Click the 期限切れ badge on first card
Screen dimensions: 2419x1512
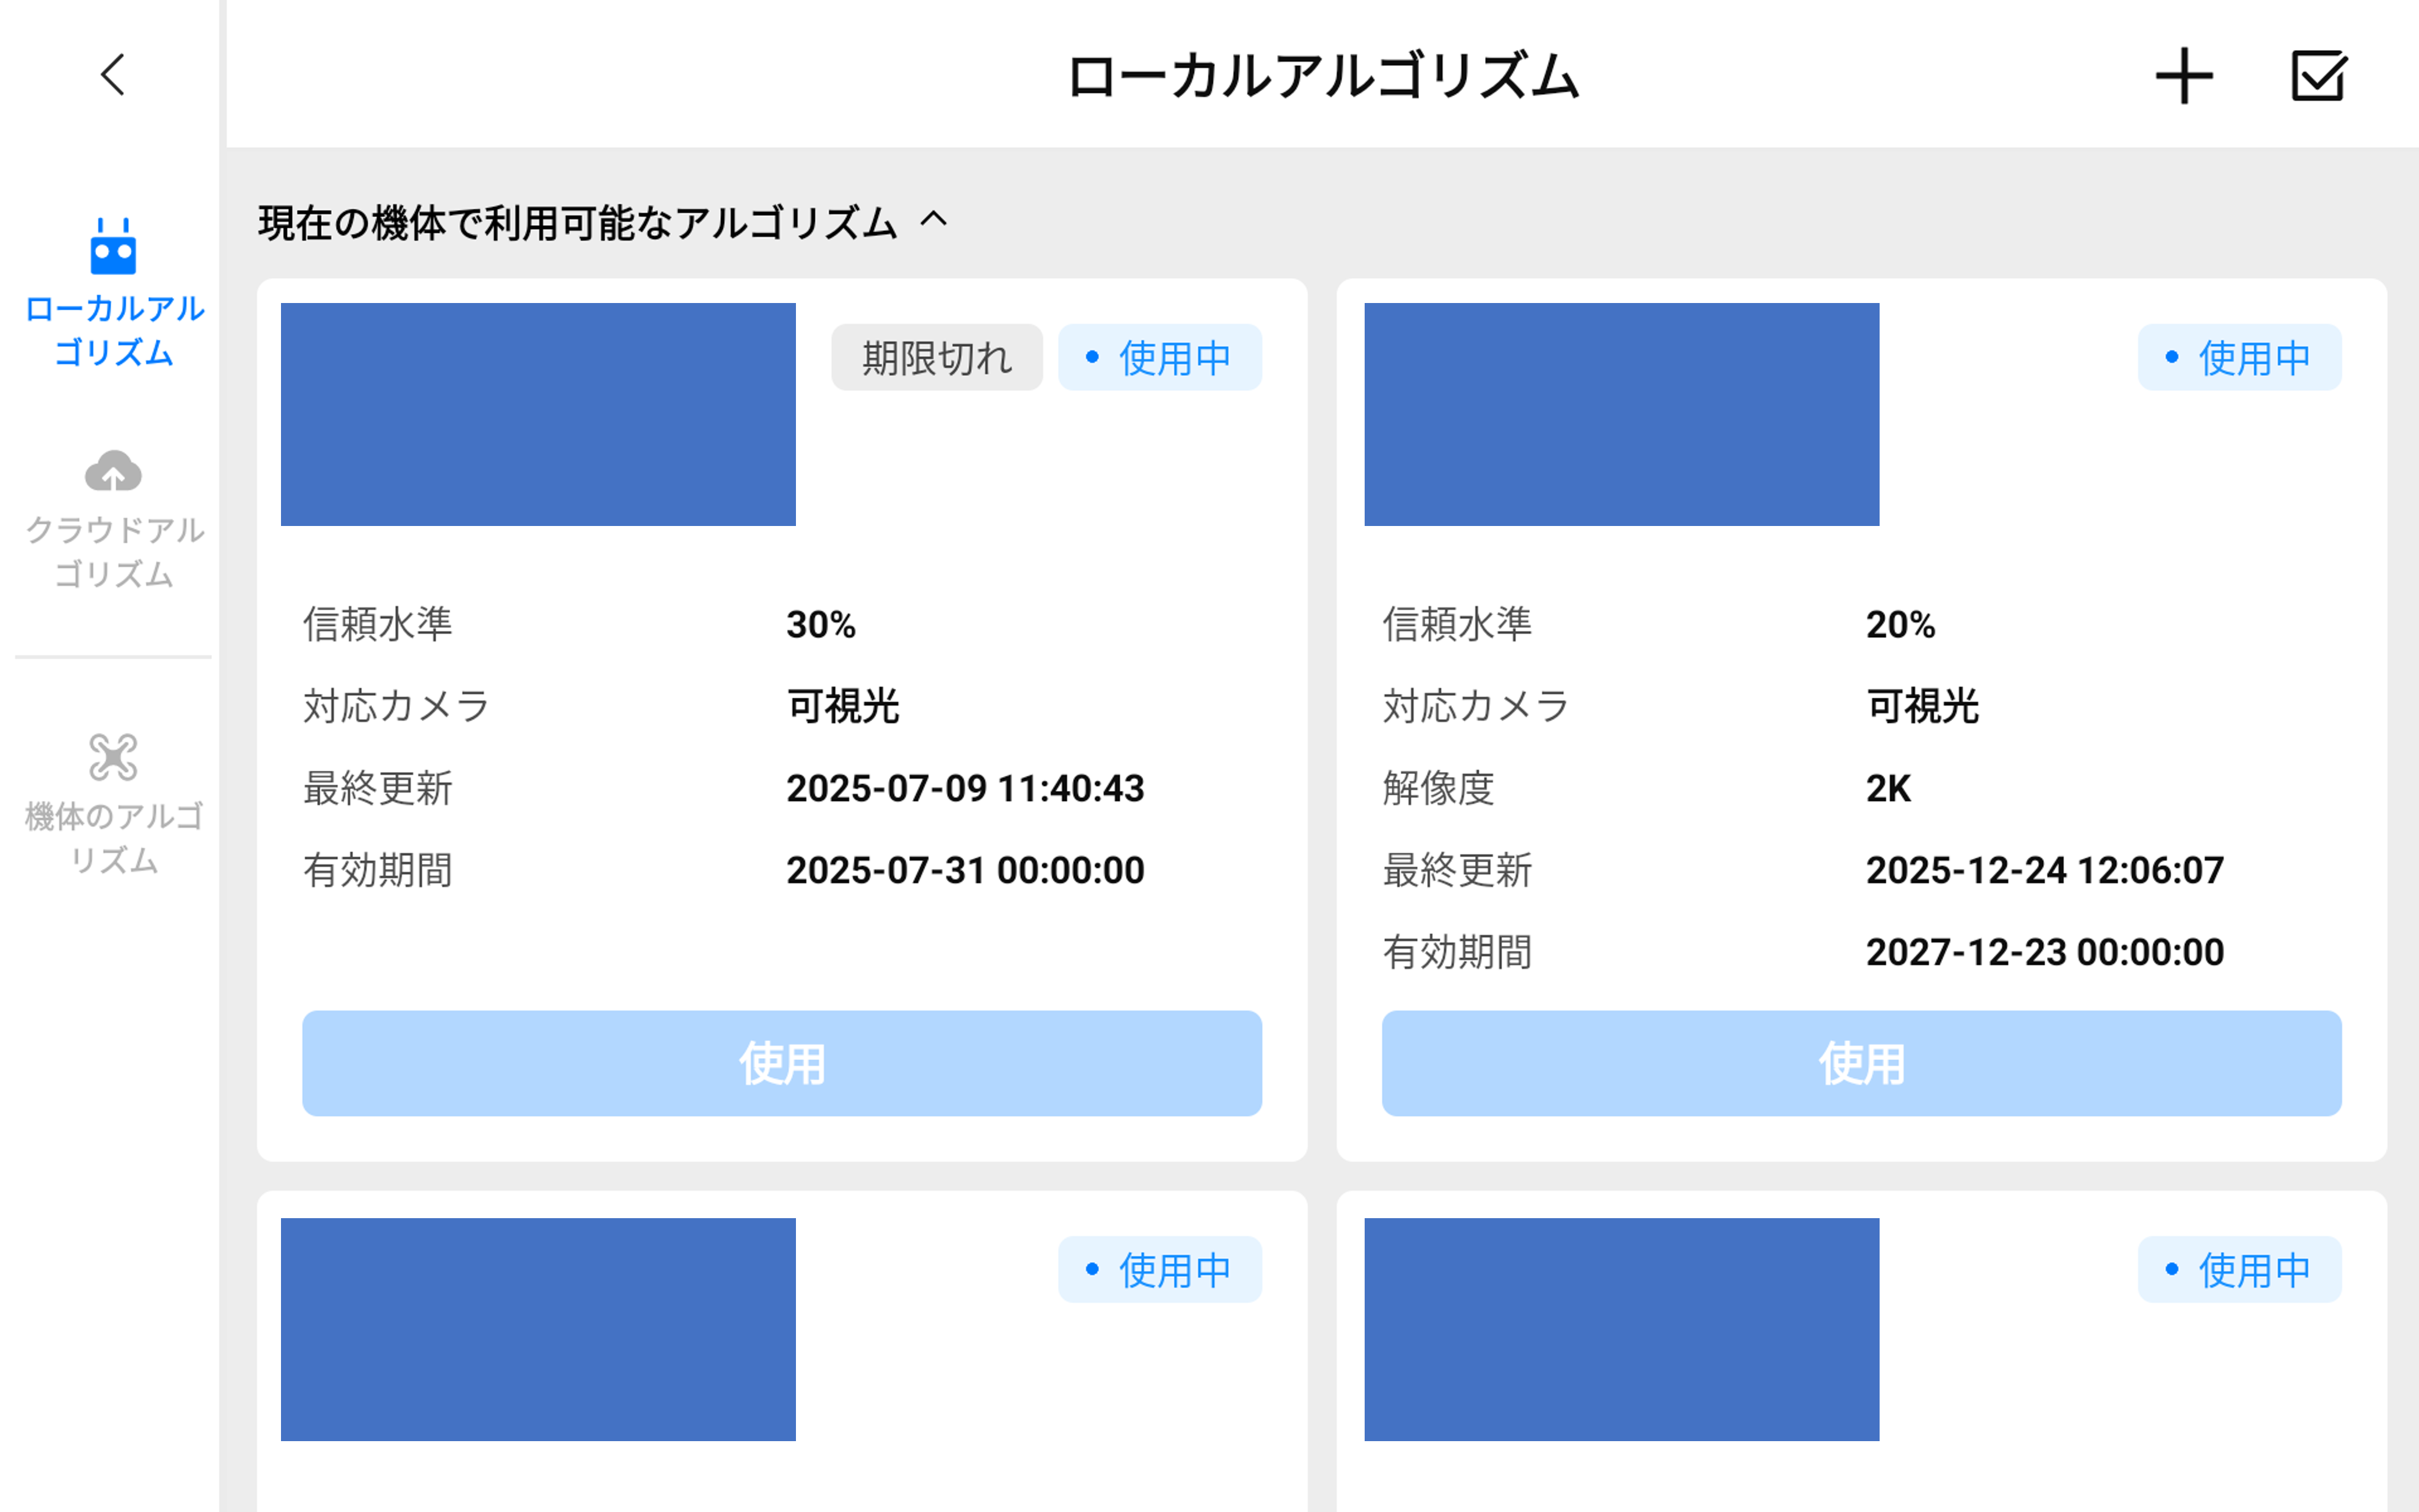coord(936,357)
